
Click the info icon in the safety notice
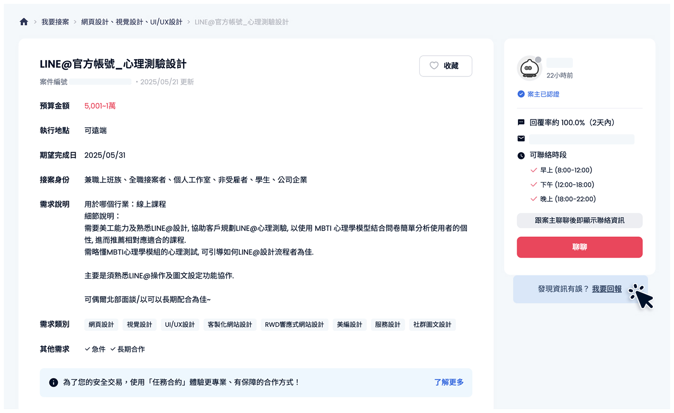click(x=53, y=383)
